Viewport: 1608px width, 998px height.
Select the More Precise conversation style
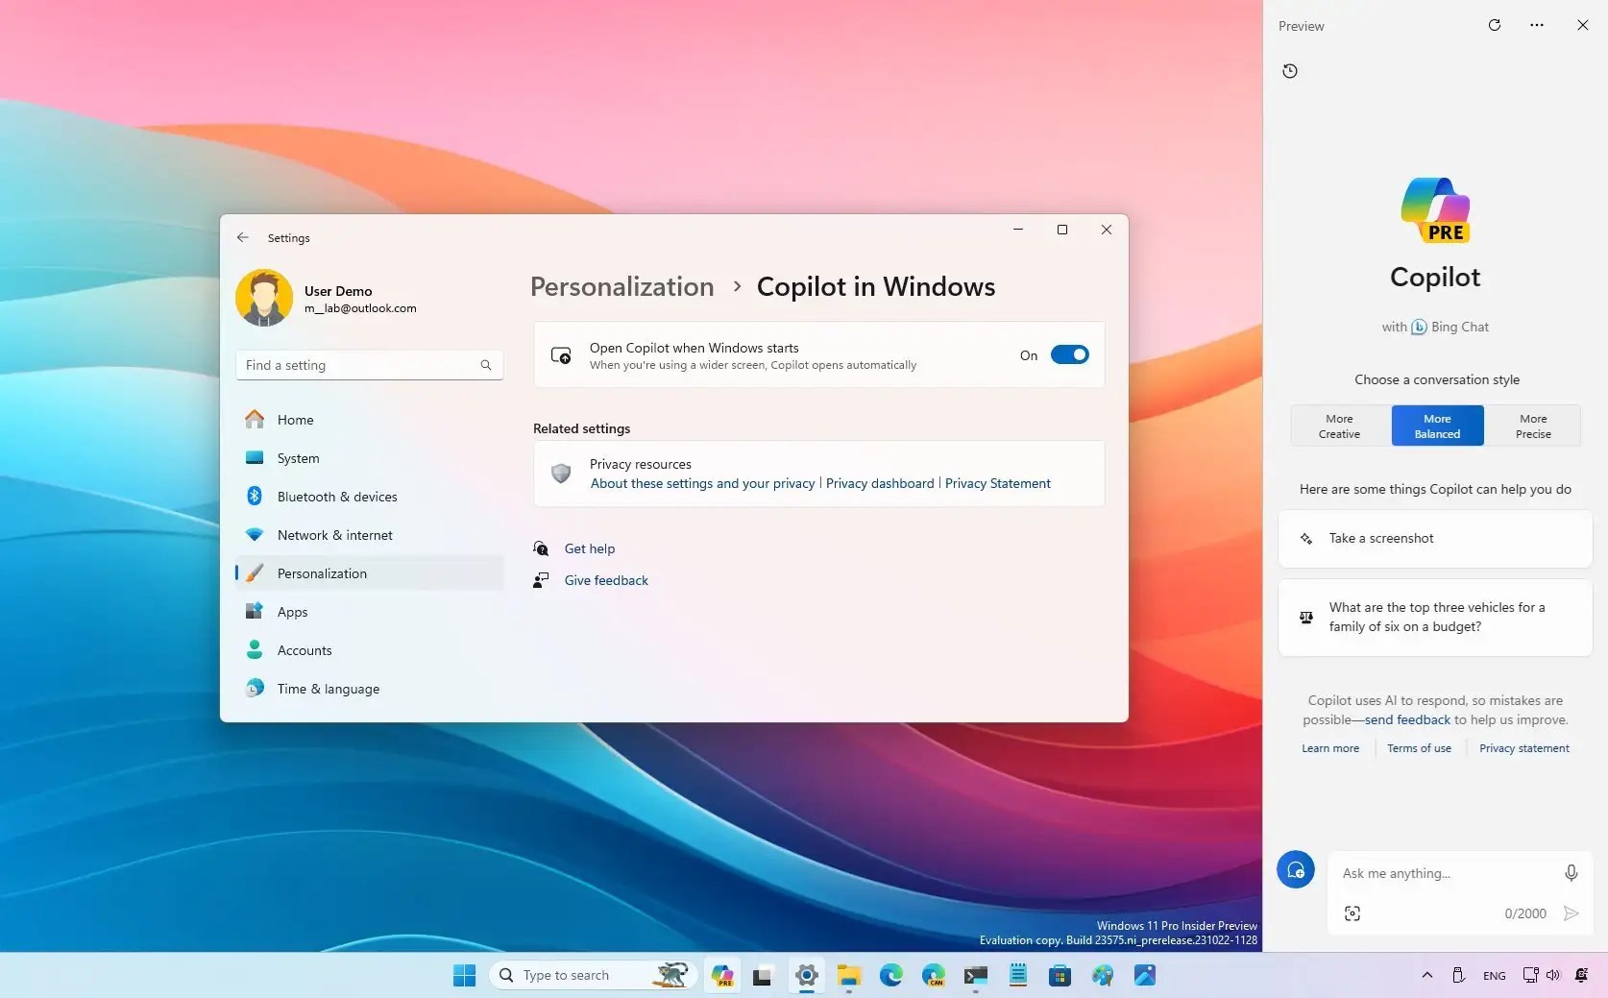[x=1531, y=426]
